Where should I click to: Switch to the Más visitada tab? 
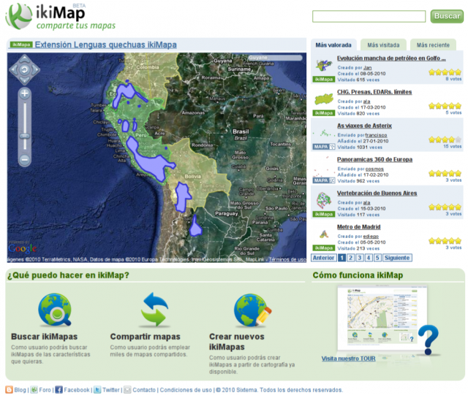[x=383, y=45]
